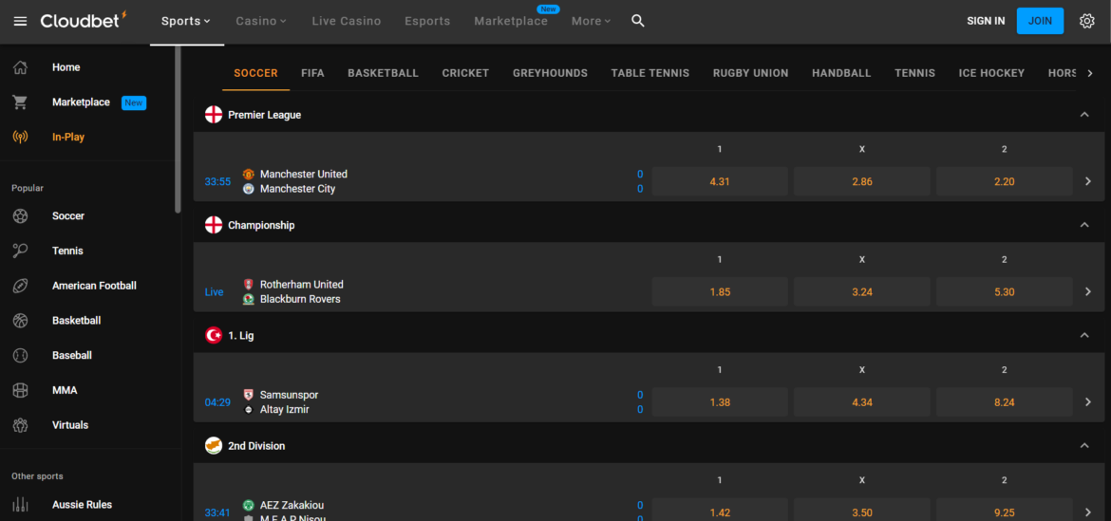Image resolution: width=1111 pixels, height=521 pixels.
Task: Switch to the RUGBY UNION tab
Action: [x=750, y=73]
